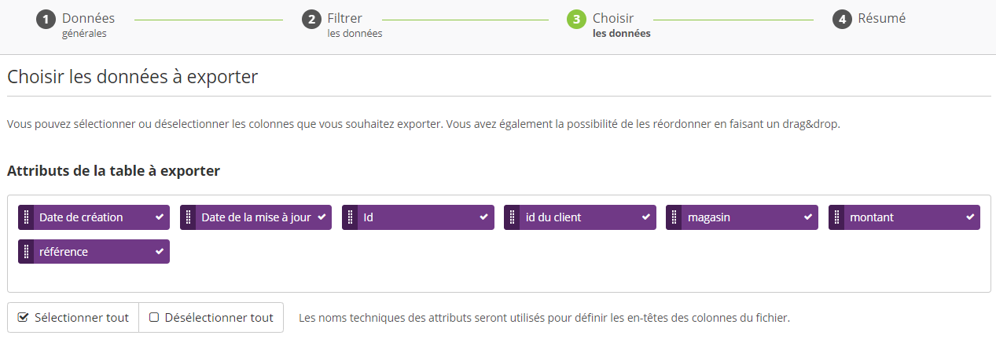Deselect the montant column checkmark
996x350 pixels.
coord(970,217)
